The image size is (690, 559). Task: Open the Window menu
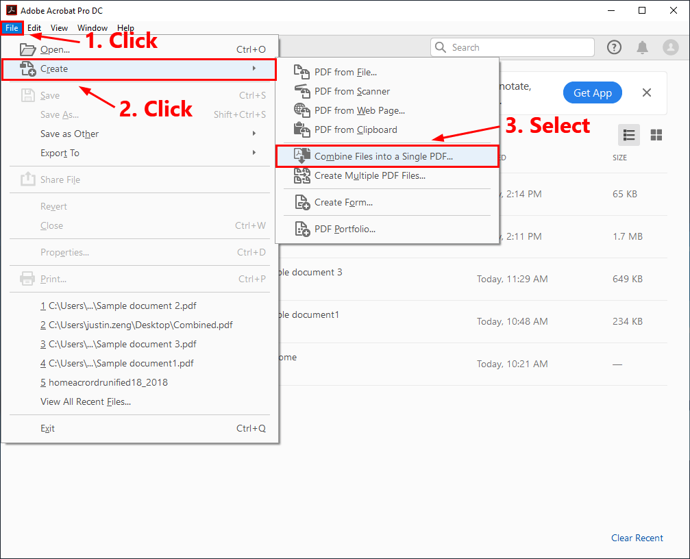pyautogui.click(x=93, y=27)
